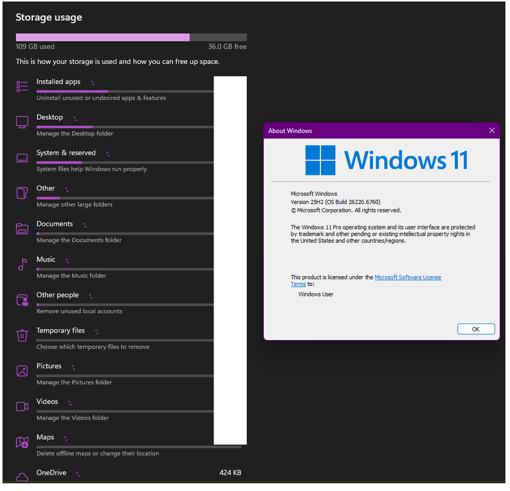The width and height of the screenshot is (510, 491).
Task: Click the Pictures image icon
Action: tap(22, 371)
